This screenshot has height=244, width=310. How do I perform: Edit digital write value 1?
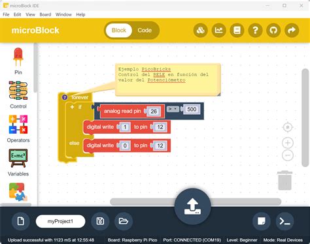[x=125, y=127]
